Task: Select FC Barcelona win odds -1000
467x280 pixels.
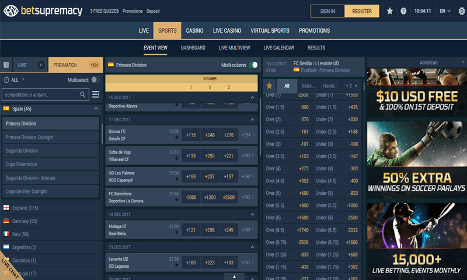Action: click(x=191, y=197)
